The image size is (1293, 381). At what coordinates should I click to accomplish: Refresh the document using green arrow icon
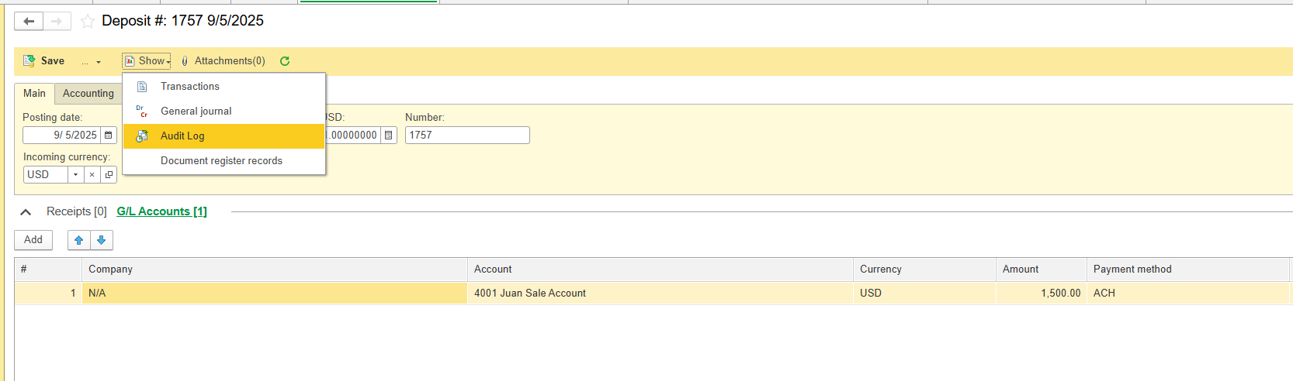coord(285,61)
